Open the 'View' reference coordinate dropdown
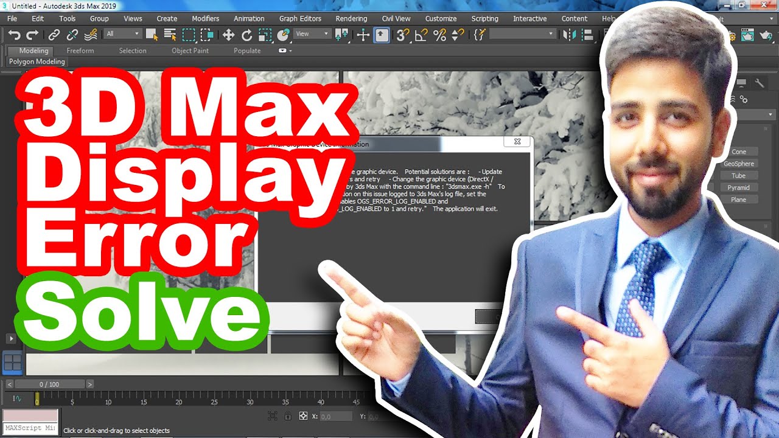The height and width of the screenshot is (438, 779). pyautogui.click(x=312, y=34)
